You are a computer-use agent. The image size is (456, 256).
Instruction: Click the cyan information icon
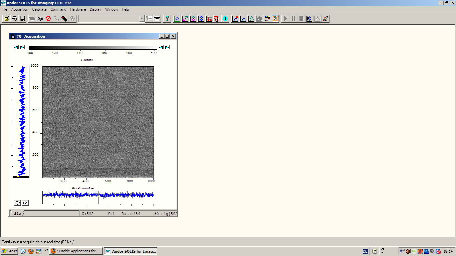pyautogui.click(x=225, y=19)
